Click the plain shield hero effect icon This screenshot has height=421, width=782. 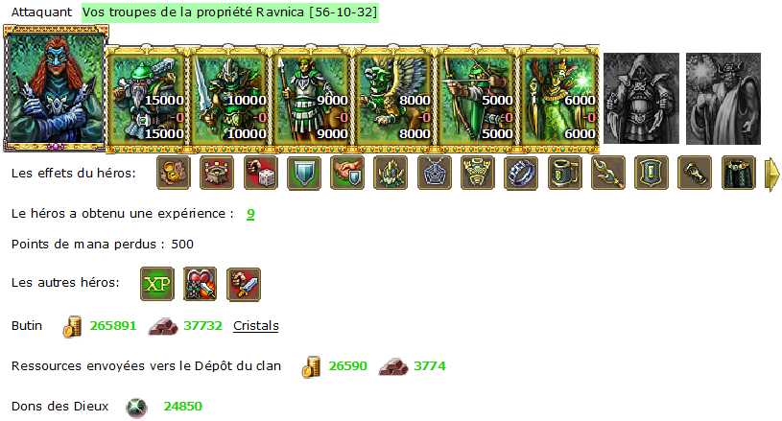tap(304, 173)
